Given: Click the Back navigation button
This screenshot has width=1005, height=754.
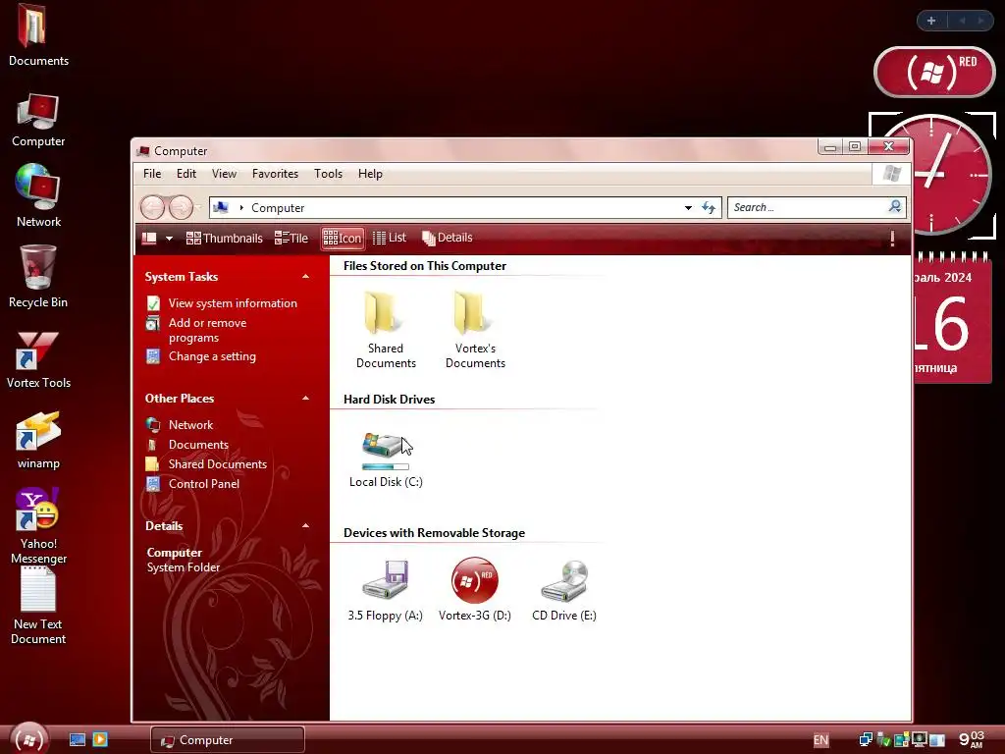Looking at the screenshot, I should pyautogui.click(x=152, y=208).
